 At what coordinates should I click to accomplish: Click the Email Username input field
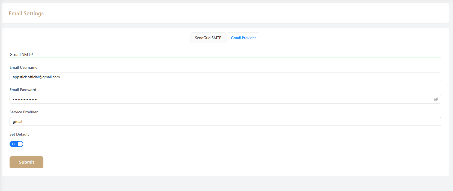pyautogui.click(x=225, y=77)
